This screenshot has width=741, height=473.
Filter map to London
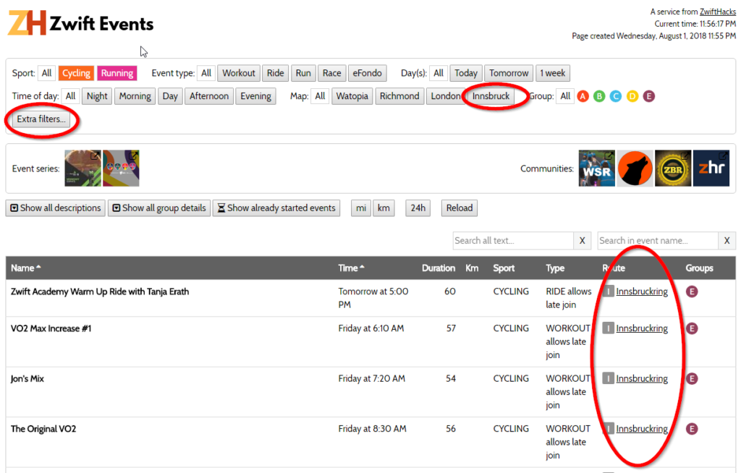click(x=445, y=96)
